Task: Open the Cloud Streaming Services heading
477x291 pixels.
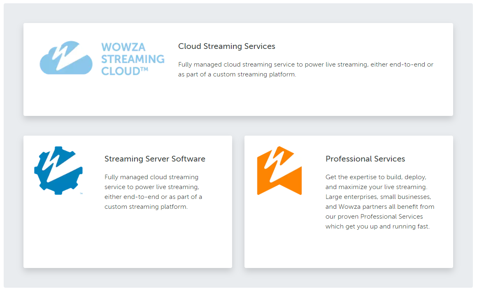Action: [x=227, y=46]
